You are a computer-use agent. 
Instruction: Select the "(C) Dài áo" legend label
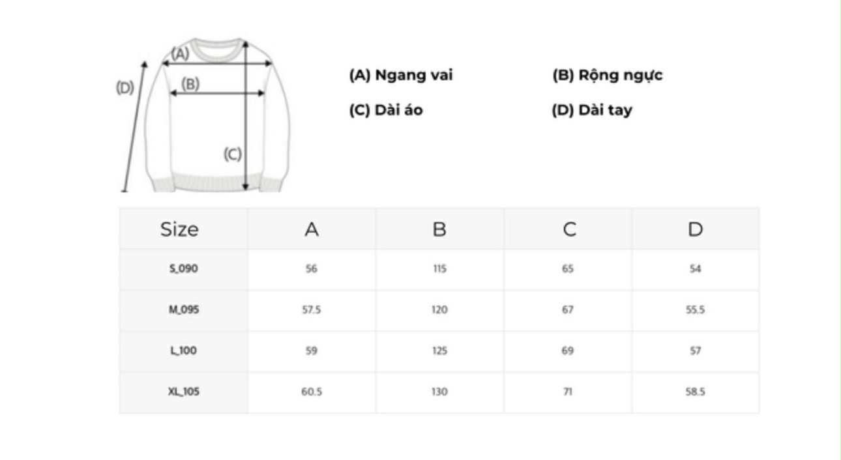tap(386, 110)
